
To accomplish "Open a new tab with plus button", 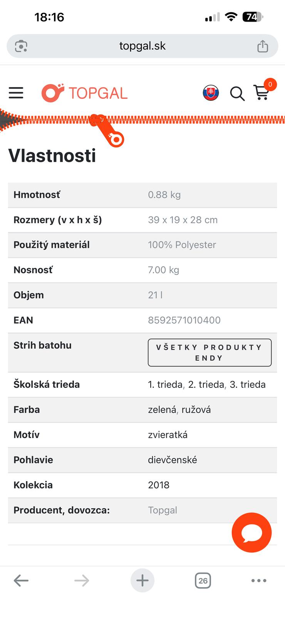I will point(142,581).
